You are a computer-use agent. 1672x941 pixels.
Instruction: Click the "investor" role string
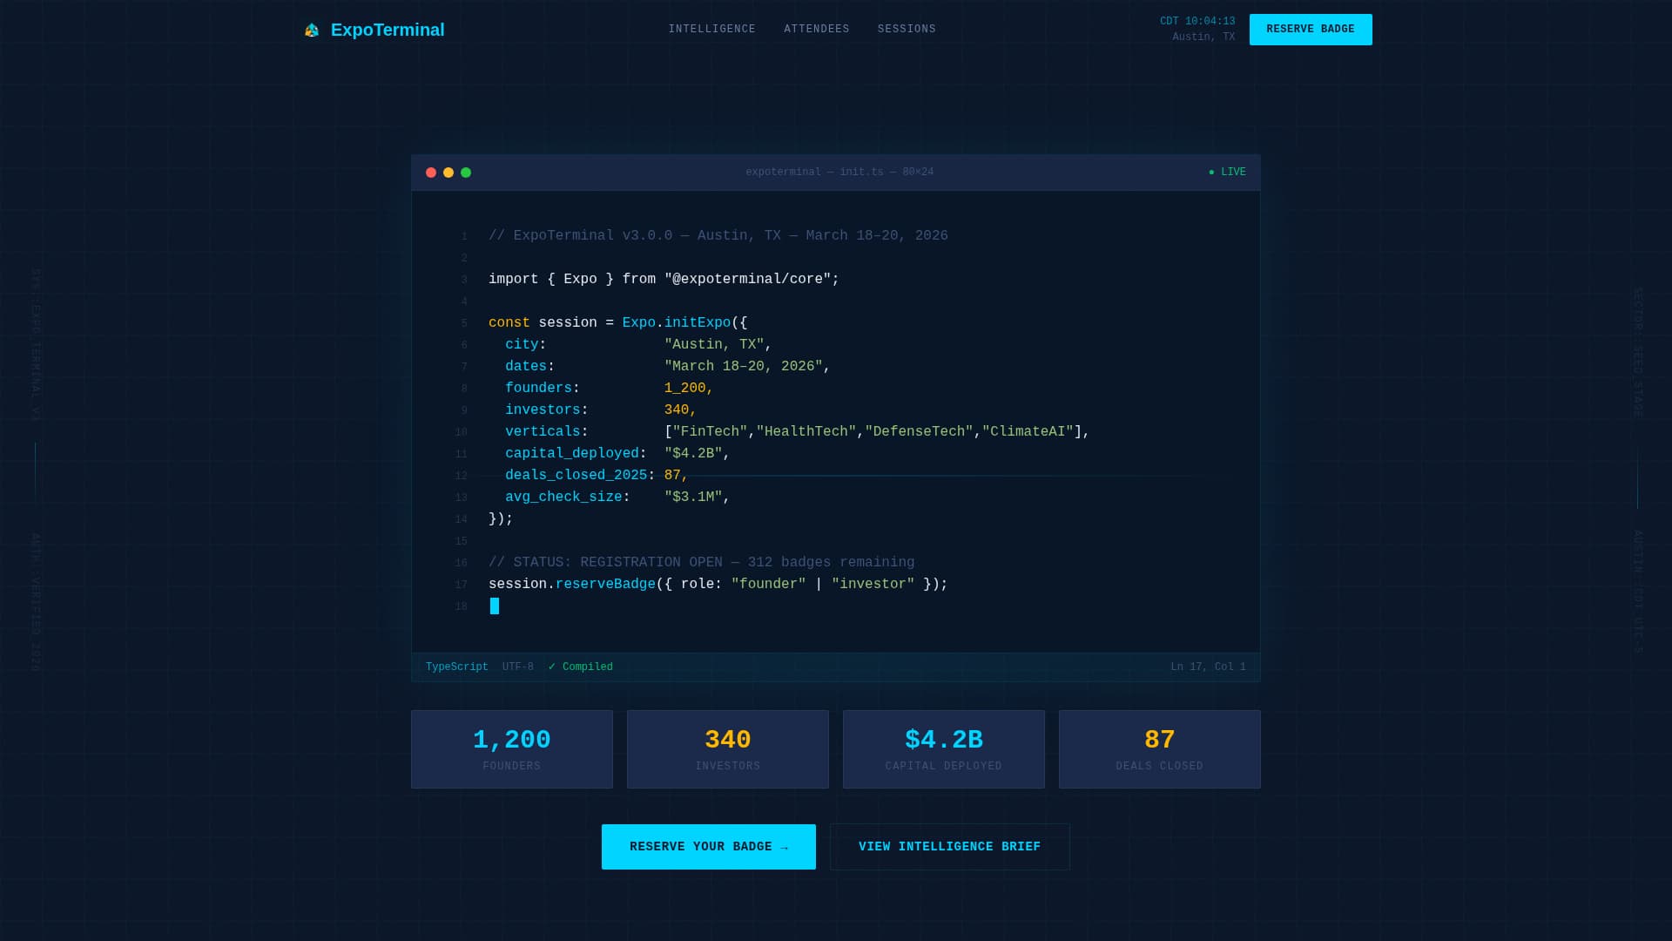click(x=873, y=585)
